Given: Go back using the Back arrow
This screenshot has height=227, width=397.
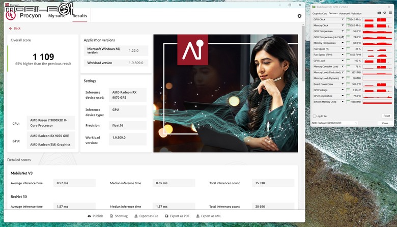Looking at the screenshot, I should [x=15, y=29].
